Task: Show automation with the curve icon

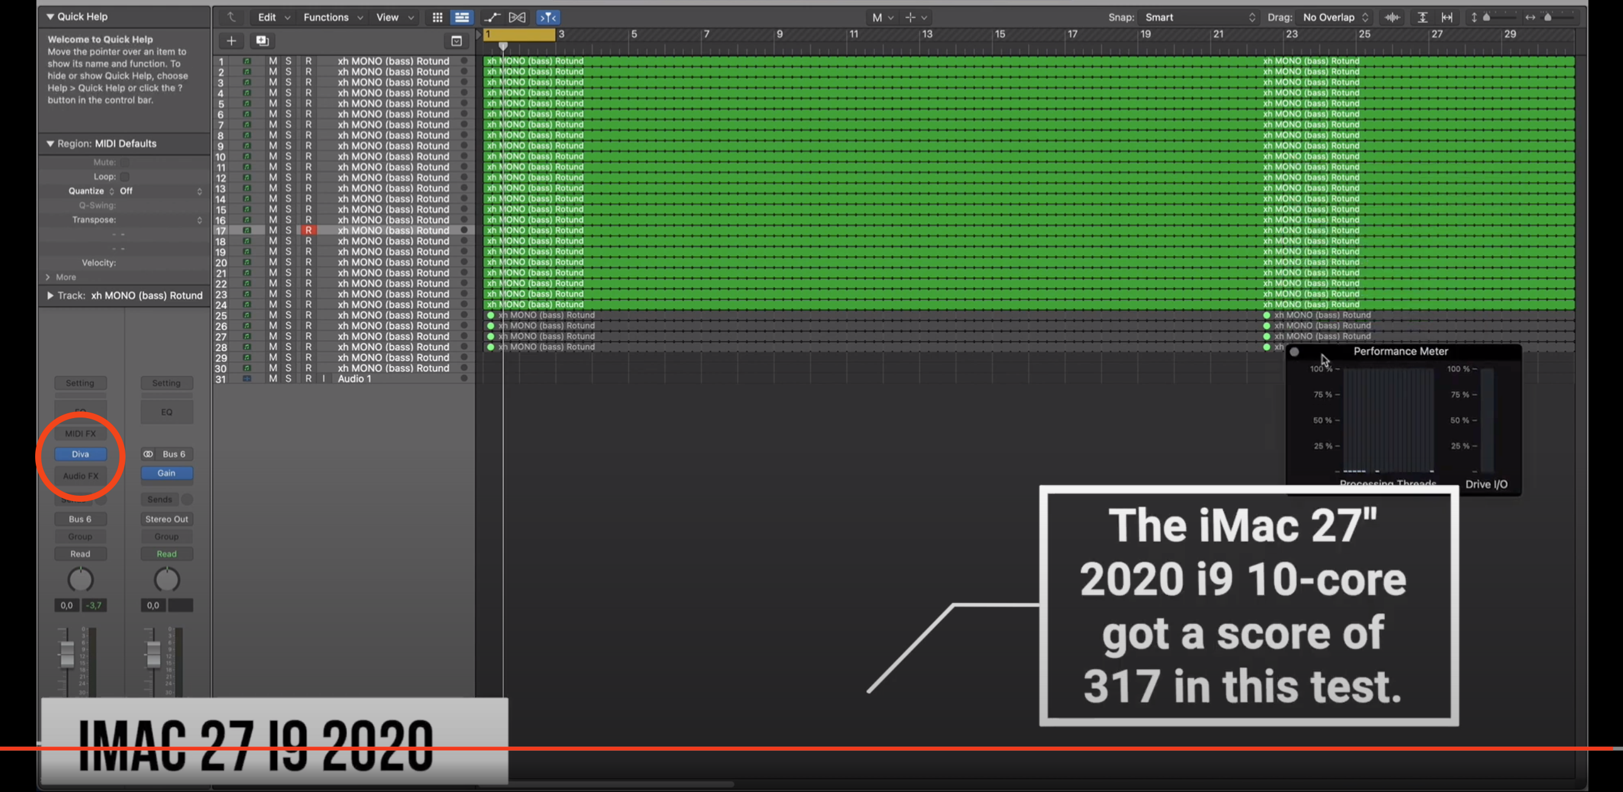Action: point(492,18)
